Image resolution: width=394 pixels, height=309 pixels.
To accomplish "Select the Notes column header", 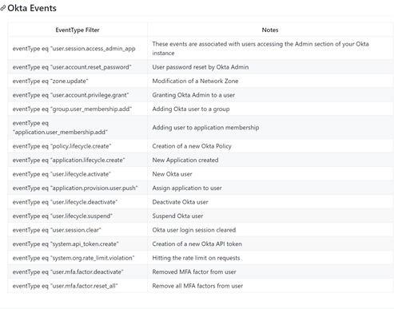I will click(270, 30).
